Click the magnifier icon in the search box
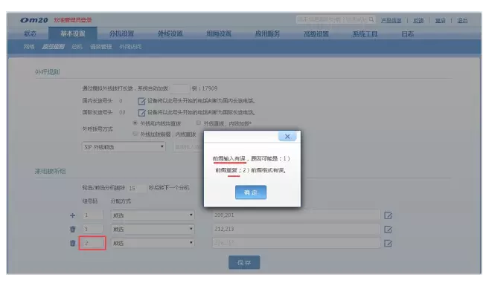 [371, 20]
